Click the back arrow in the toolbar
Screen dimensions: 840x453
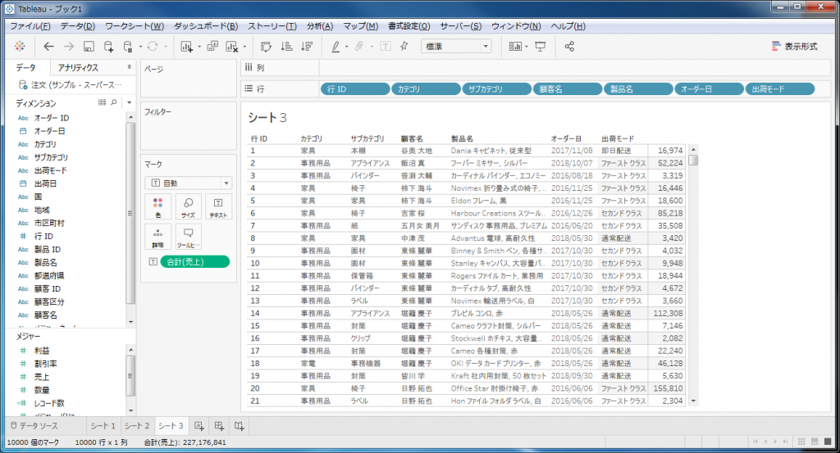coord(49,47)
